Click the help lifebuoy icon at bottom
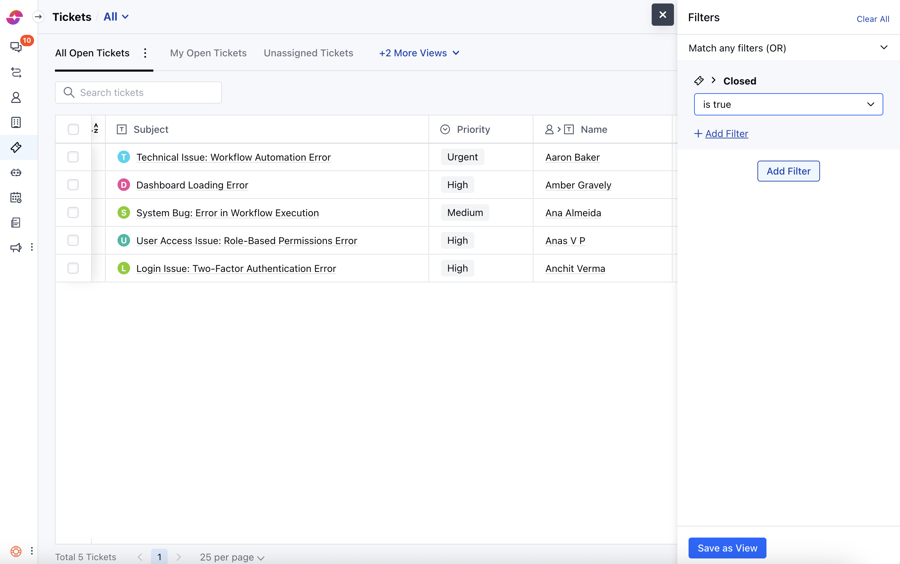Screen dimensions: 900x564 click(x=16, y=551)
